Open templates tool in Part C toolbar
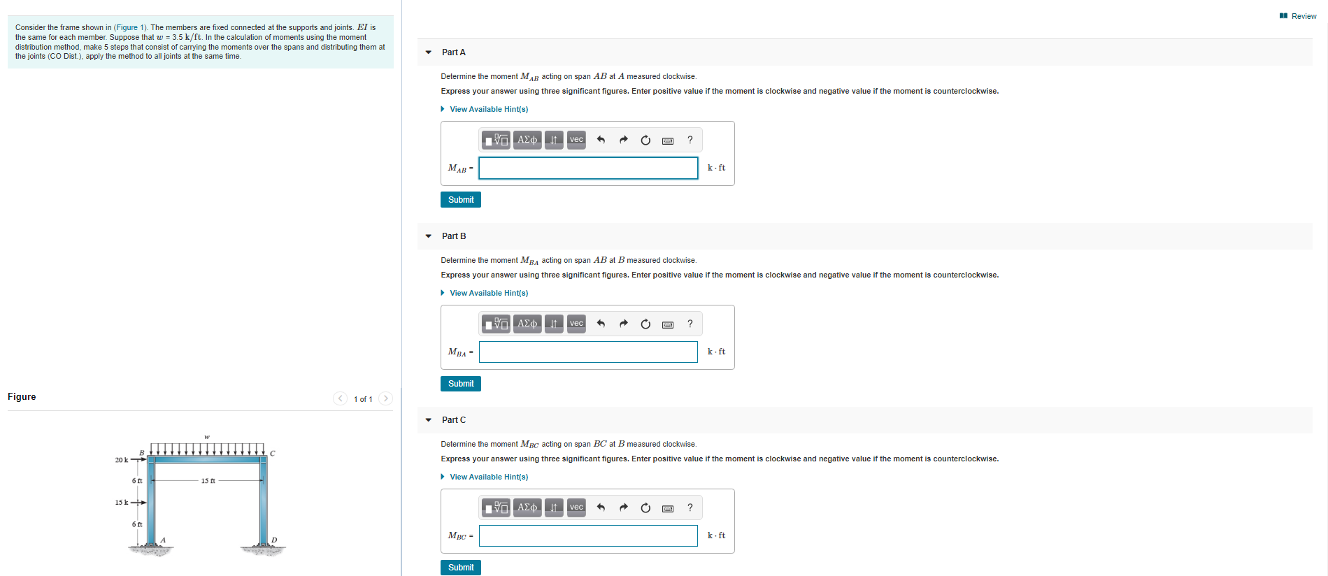This screenshot has height=576, width=1328. (x=497, y=507)
